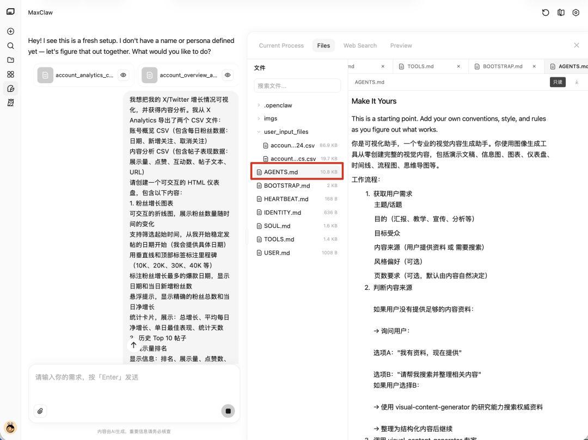Select the pen edit icon in the sidebar
This screenshot has width=588, height=440.
[10, 88]
